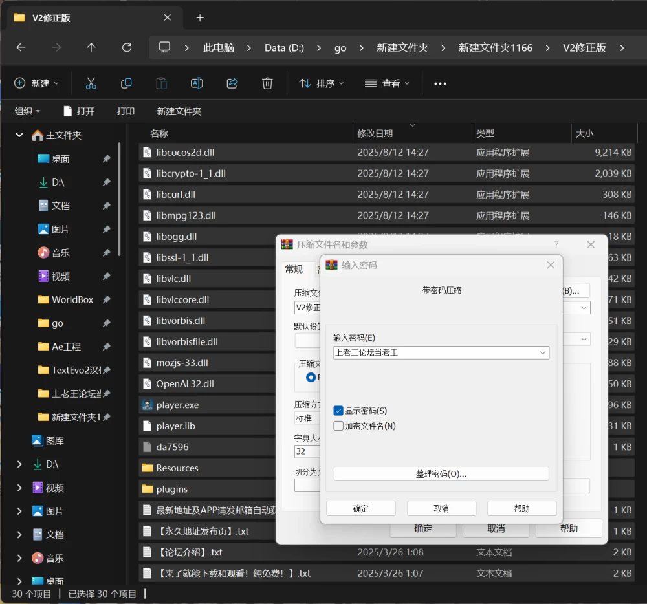The height and width of the screenshot is (604, 647).
Task: Click 取消 in the 压缩文件名和参数 dialog
Action: click(x=496, y=529)
